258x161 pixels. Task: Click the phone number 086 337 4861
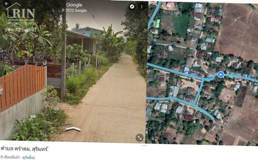[x=21, y=30]
